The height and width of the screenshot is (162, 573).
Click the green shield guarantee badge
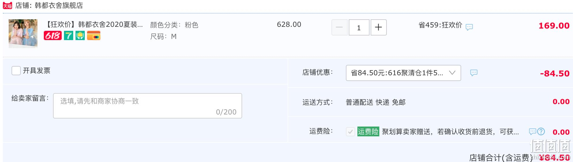click(80, 36)
